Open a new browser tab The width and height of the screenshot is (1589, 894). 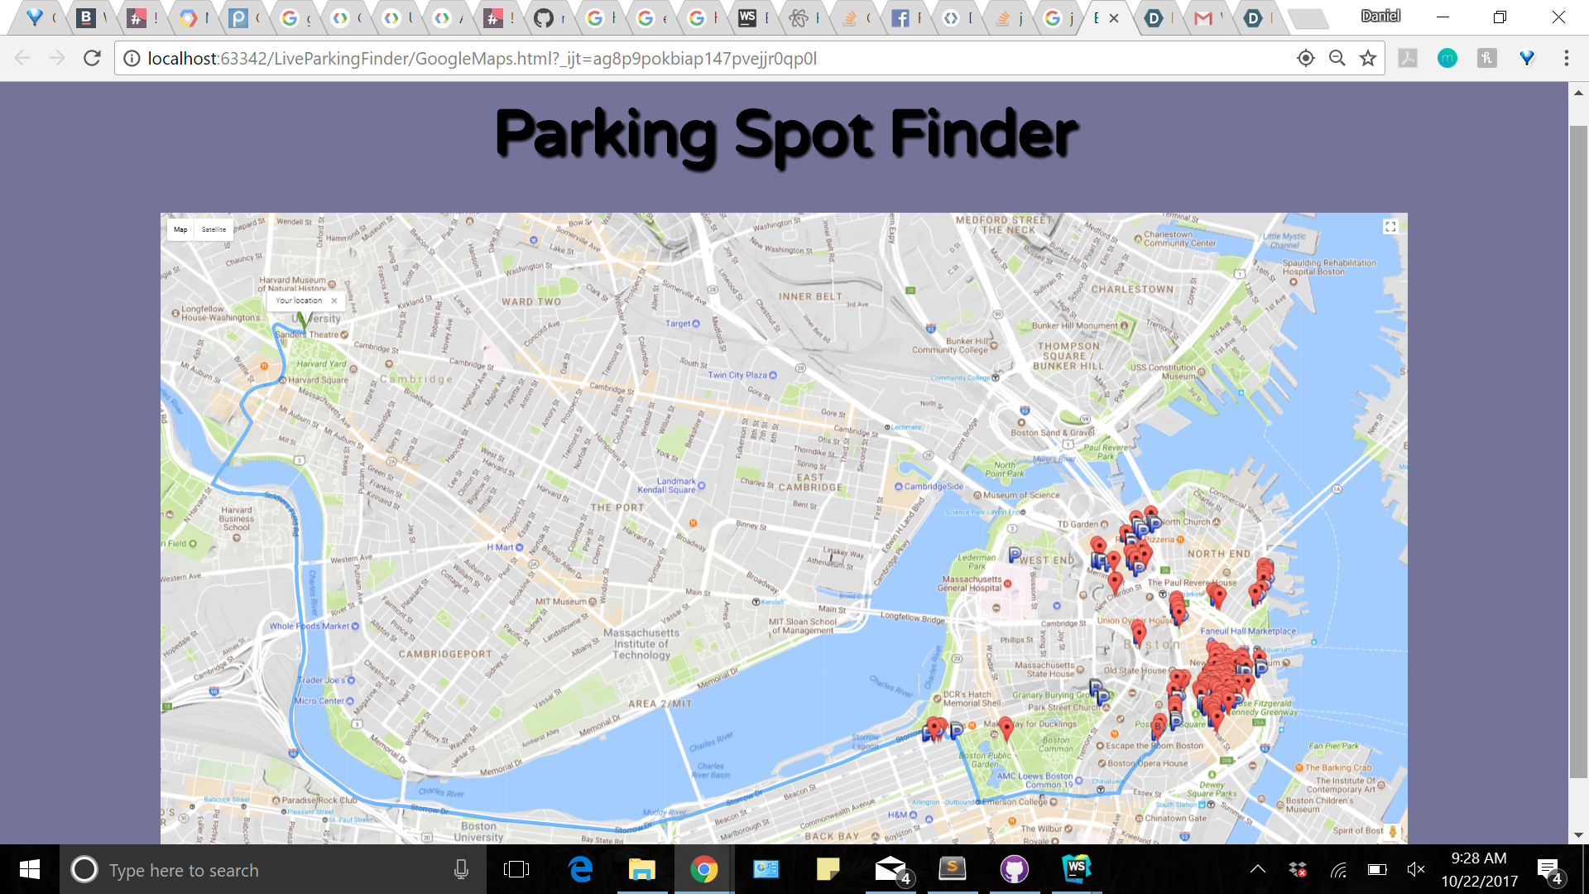click(x=1308, y=18)
